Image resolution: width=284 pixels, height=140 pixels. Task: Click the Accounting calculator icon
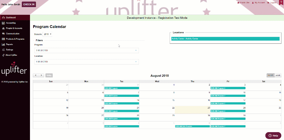[x=3, y=23]
